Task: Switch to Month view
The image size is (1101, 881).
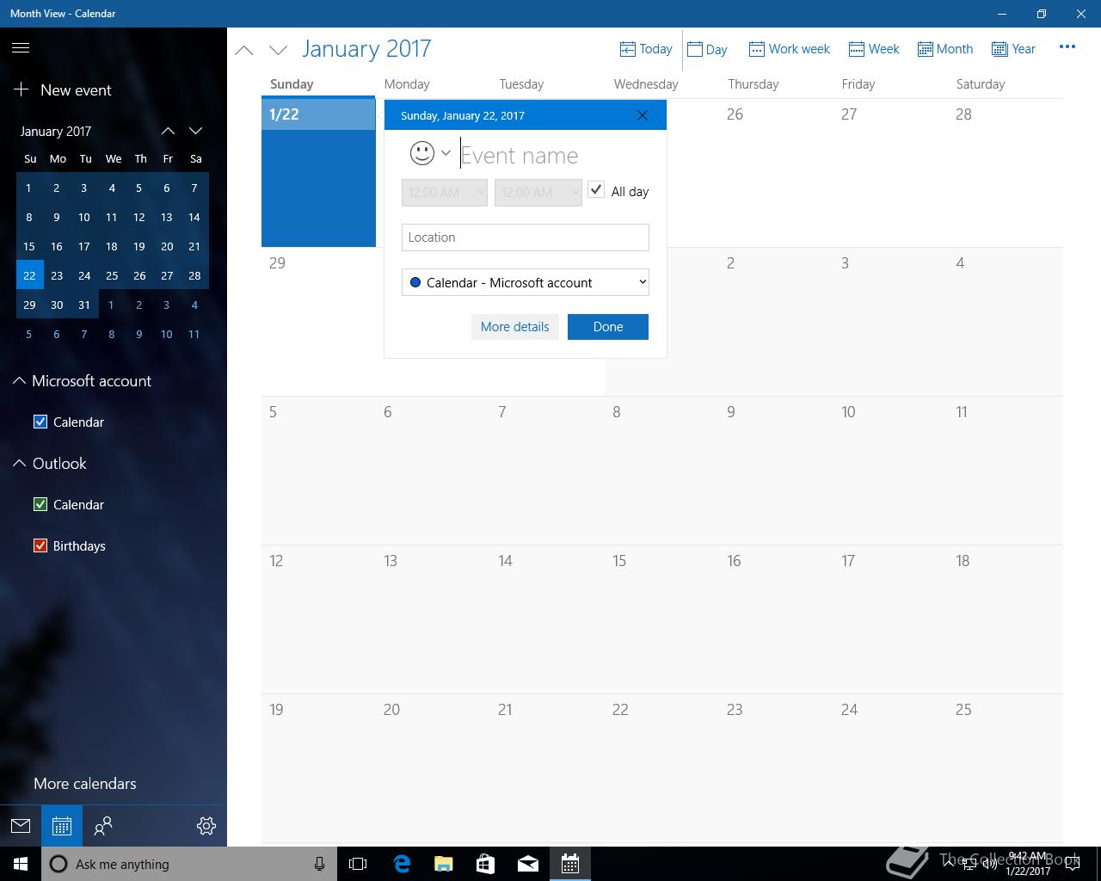Action: (944, 49)
